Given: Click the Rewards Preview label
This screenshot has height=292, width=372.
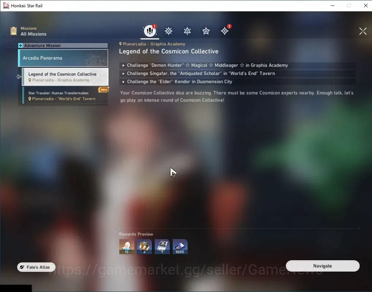Looking at the screenshot, I should [136, 234].
